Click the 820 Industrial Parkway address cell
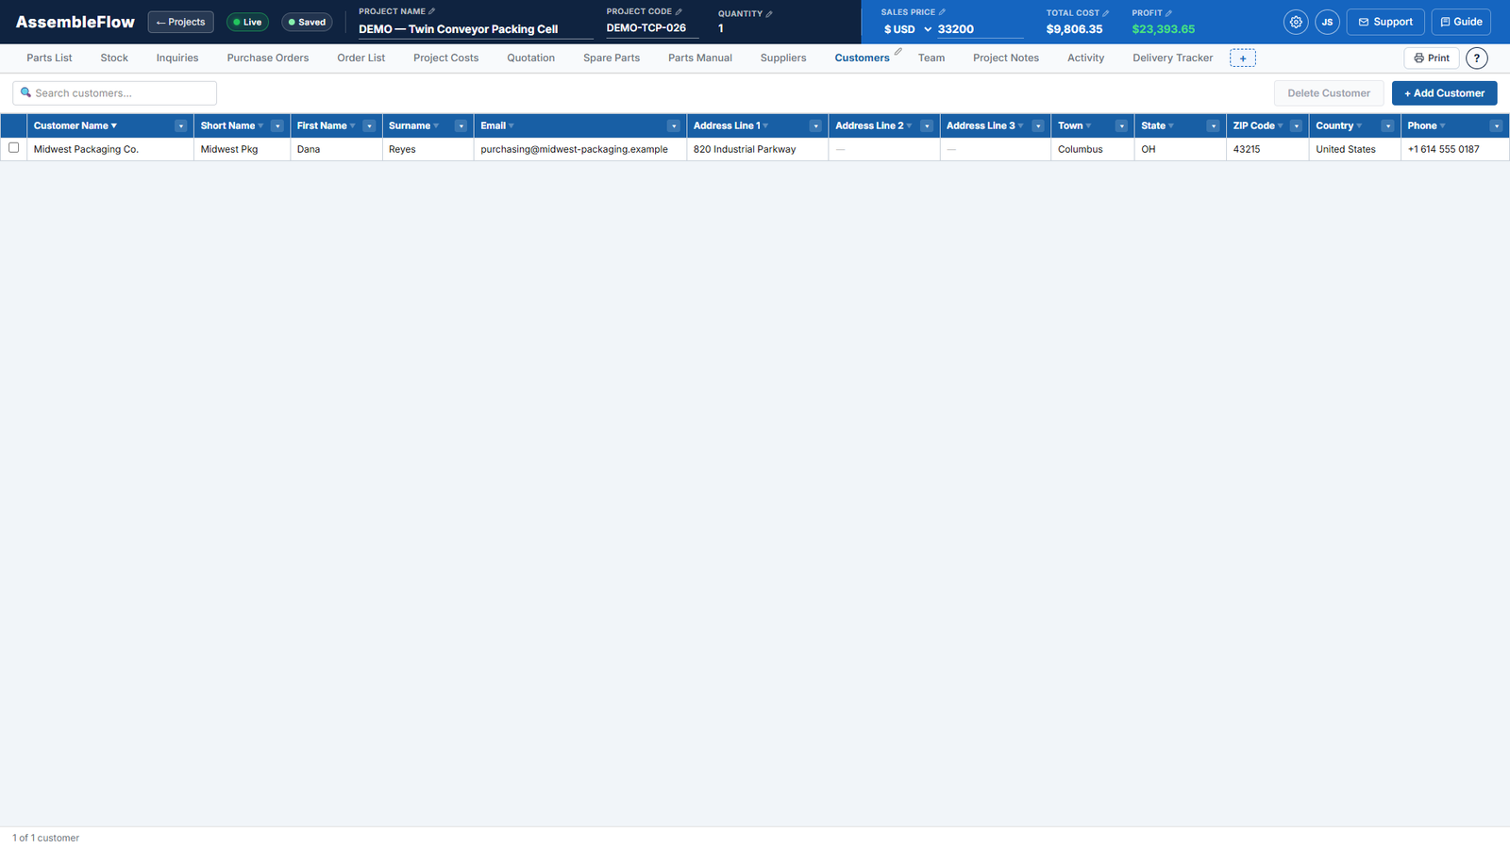The image size is (1510, 849). click(757, 149)
